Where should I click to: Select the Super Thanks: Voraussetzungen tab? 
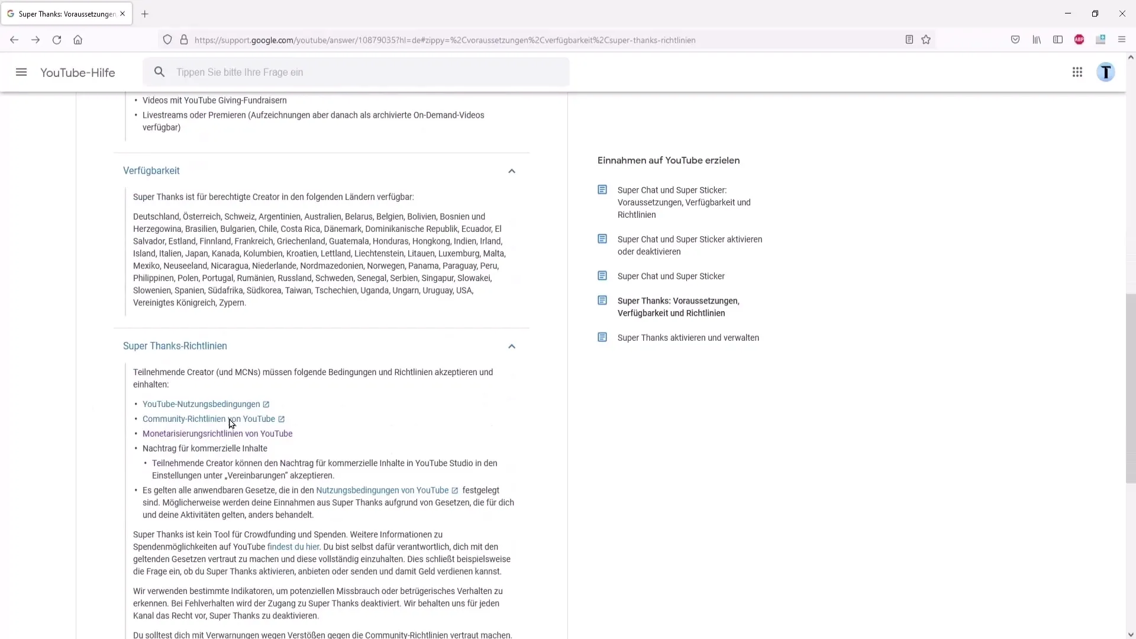66,14
